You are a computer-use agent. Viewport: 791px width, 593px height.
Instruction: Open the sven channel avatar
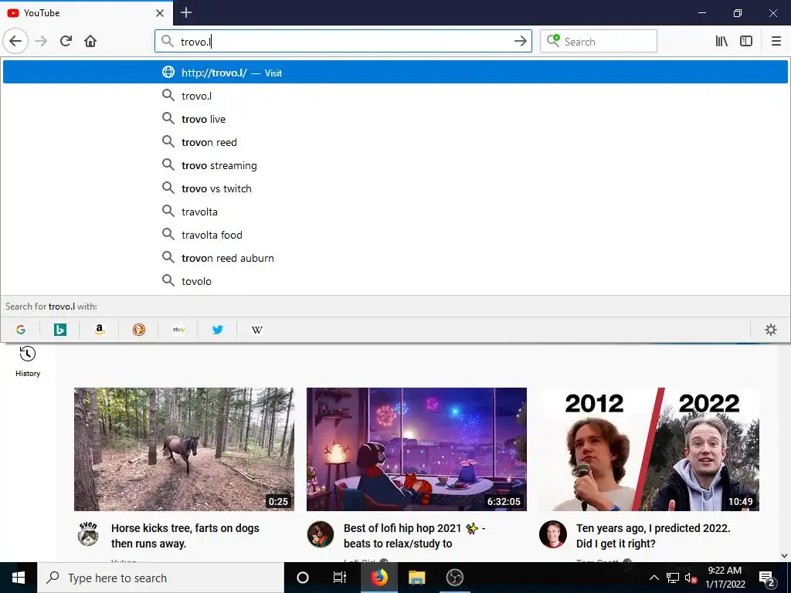tap(88, 534)
